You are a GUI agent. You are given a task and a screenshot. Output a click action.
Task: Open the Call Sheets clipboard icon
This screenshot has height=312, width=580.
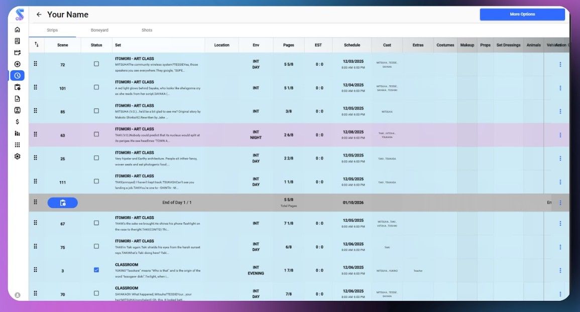17,86
